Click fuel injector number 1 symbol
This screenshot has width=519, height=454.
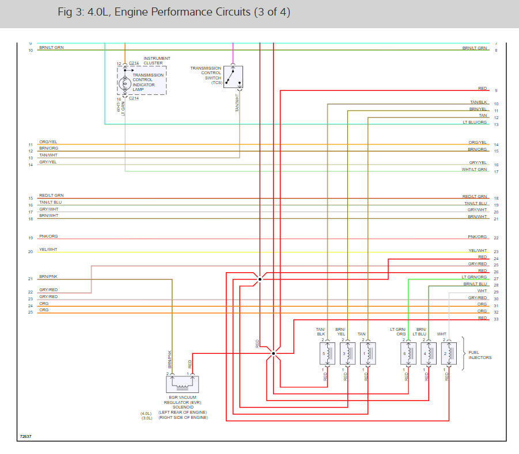point(368,353)
